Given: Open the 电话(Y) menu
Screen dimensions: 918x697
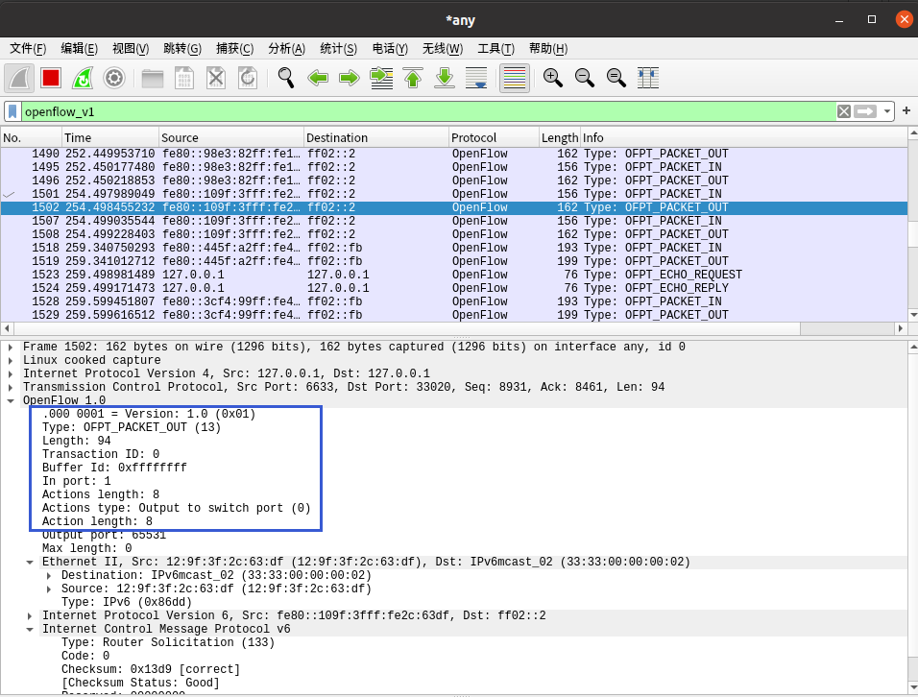Looking at the screenshot, I should pyautogui.click(x=390, y=49).
